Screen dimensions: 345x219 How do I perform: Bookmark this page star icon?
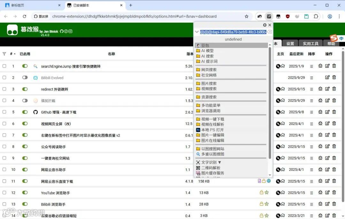click(x=246, y=16)
